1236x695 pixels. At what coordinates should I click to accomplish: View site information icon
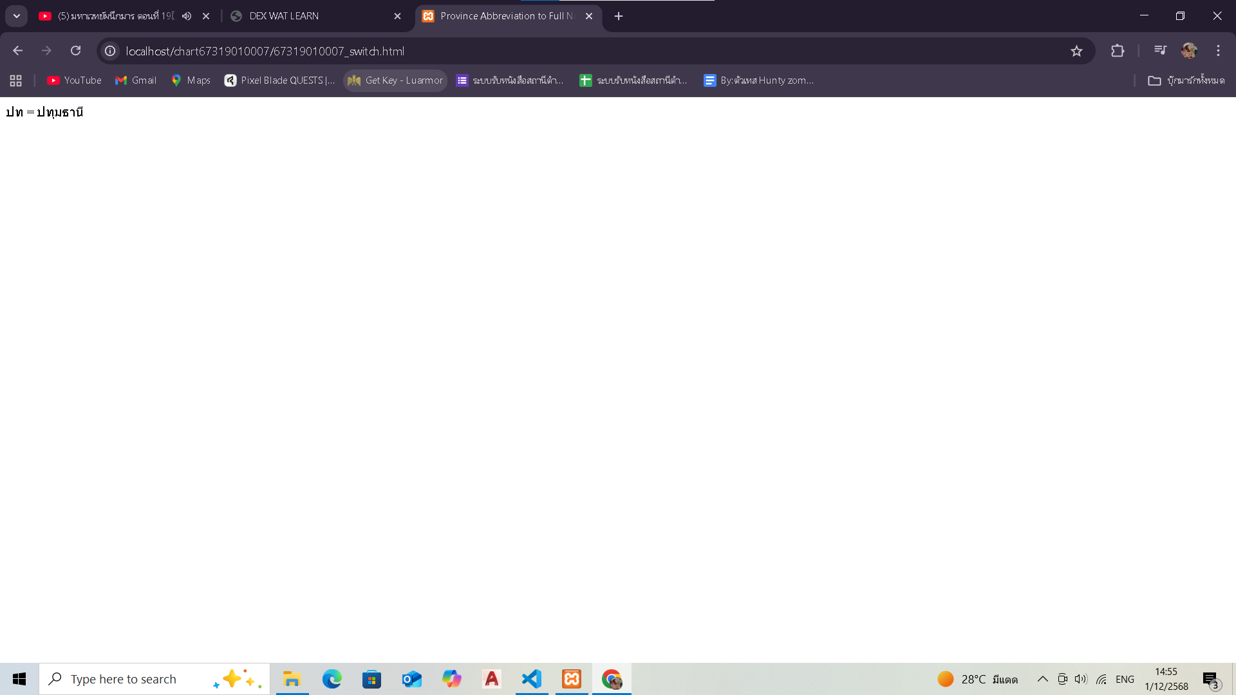pos(110,51)
